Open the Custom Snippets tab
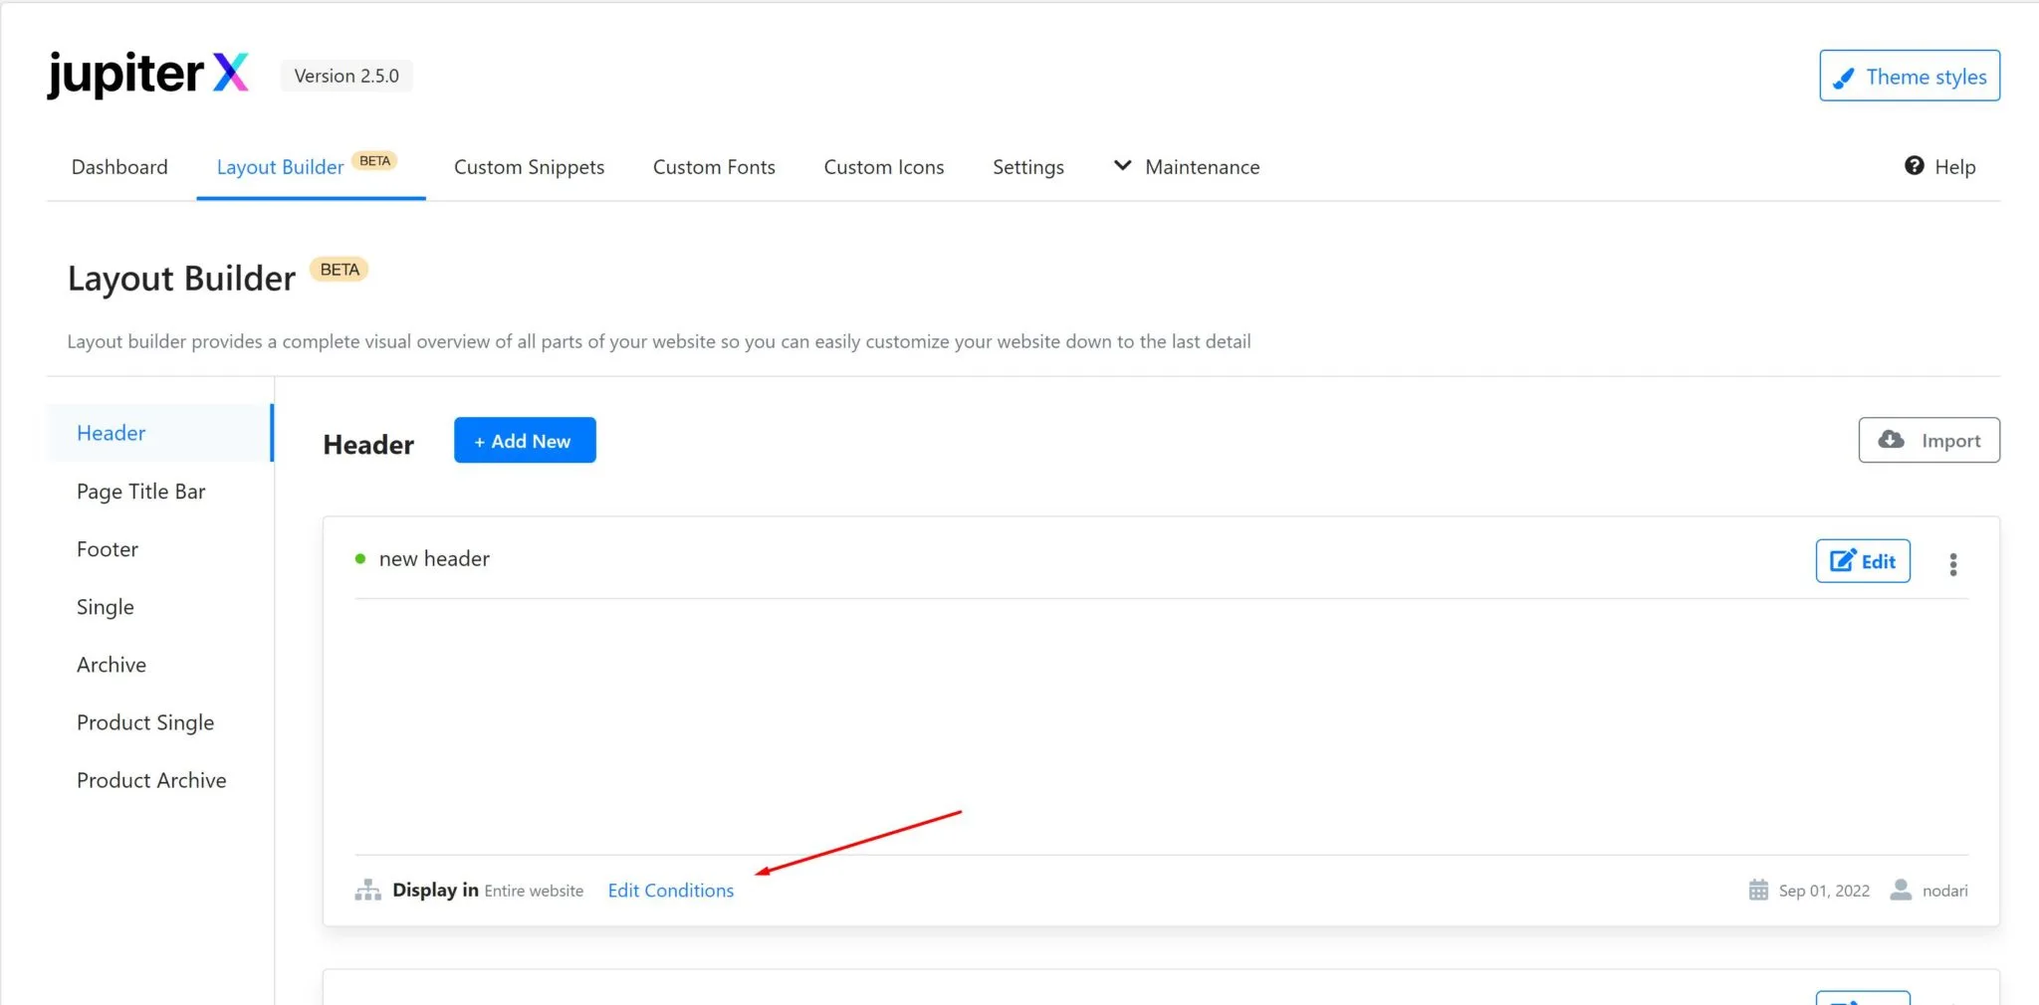2039x1005 pixels. tap(529, 167)
